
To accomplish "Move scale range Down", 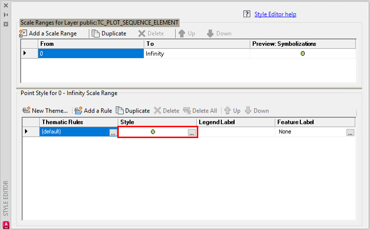I will coord(219,33).
